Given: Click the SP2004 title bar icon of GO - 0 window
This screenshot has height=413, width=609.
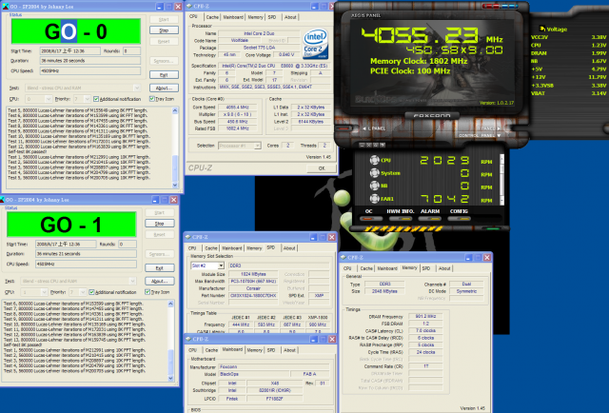Looking at the screenshot, I should coord(5,7).
